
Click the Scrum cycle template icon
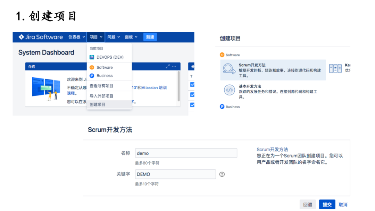pyautogui.click(x=229, y=69)
